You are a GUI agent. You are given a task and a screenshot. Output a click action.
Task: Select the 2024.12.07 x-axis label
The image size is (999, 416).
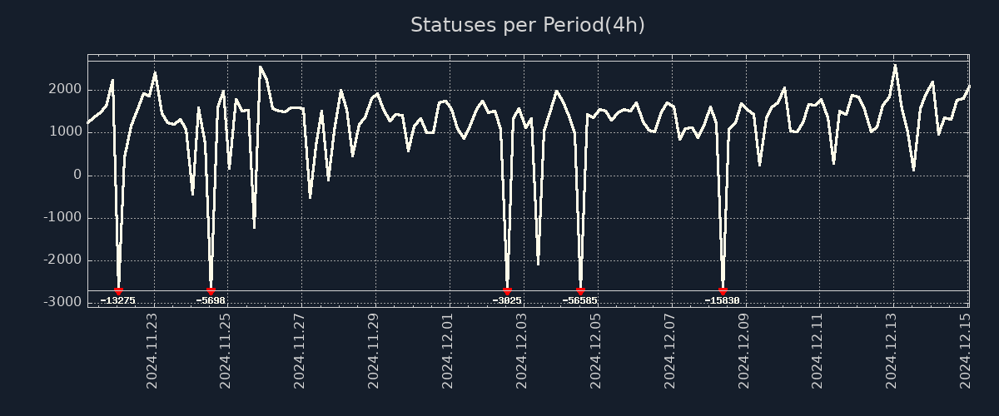click(670, 350)
